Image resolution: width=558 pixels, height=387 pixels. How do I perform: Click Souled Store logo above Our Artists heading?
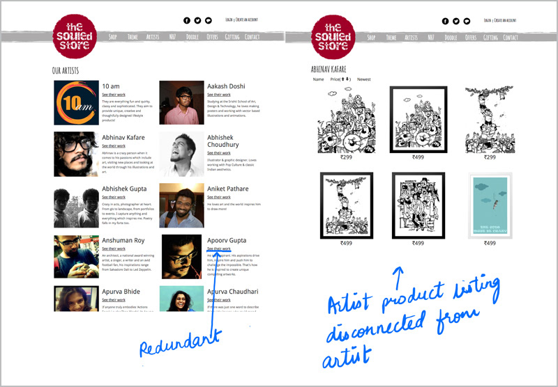pyautogui.click(x=75, y=36)
